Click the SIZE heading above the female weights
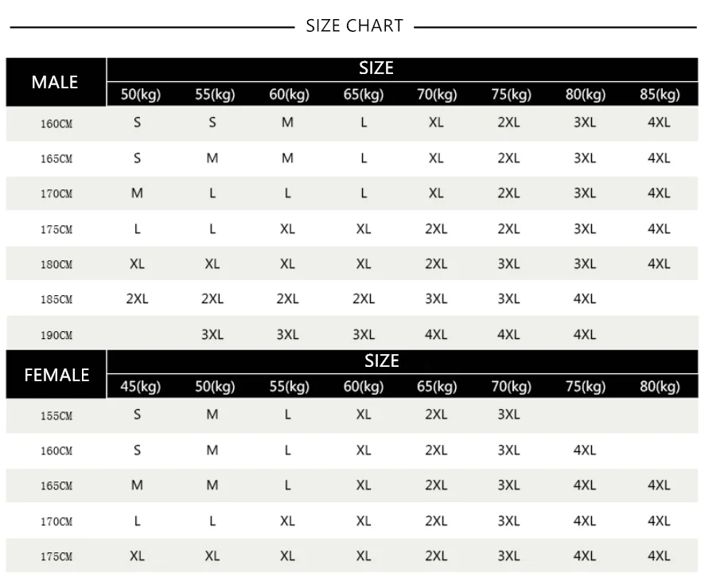Viewport: 701px width, 581px height. 381,361
